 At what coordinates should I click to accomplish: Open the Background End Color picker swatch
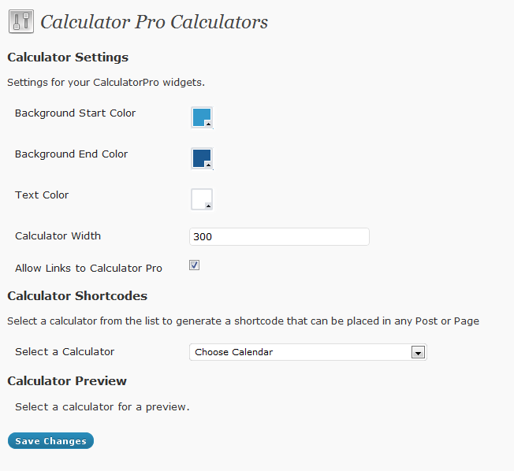click(x=202, y=158)
